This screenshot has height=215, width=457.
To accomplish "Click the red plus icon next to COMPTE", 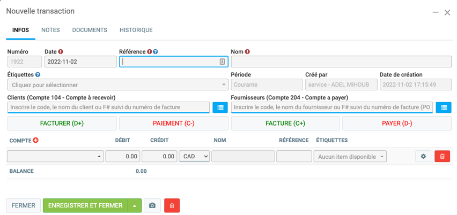I will pyautogui.click(x=36, y=141).
